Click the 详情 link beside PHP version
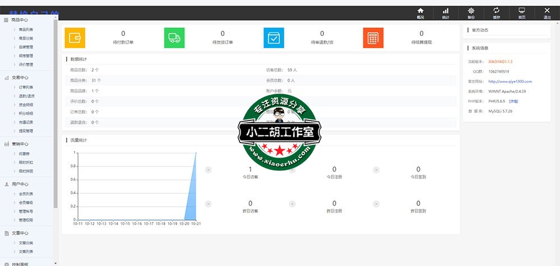This screenshot has height=266, width=560. coord(513,101)
